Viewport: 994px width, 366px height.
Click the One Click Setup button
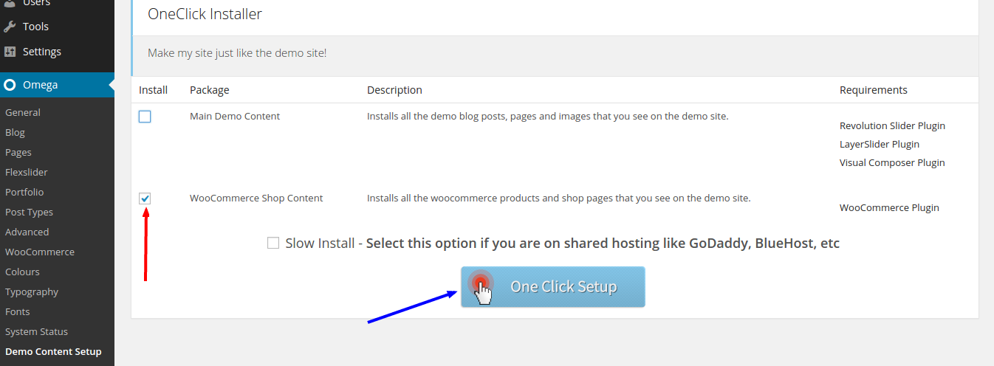(553, 287)
